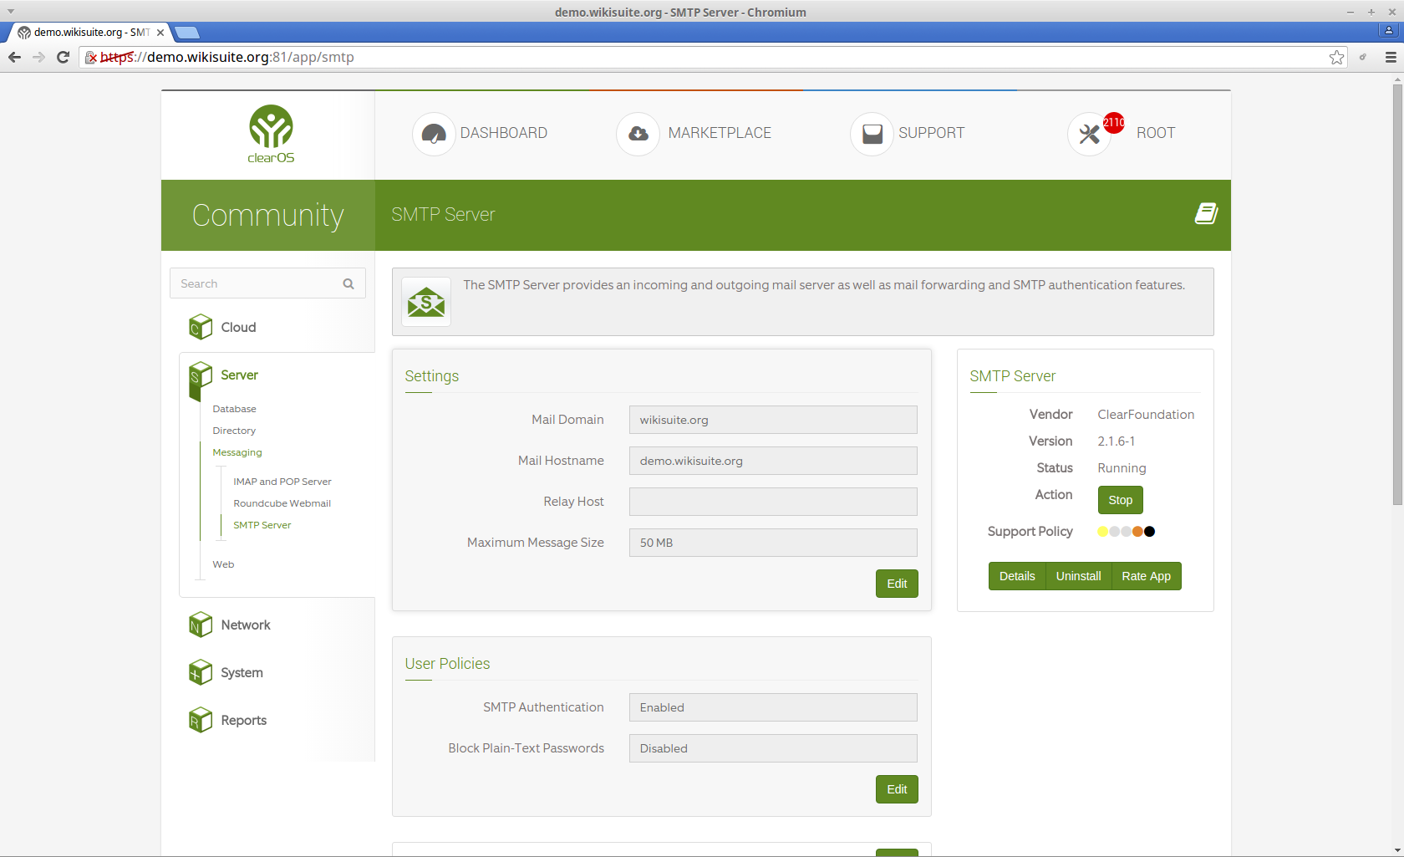
Task: Expand the System category
Action: (242, 673)
